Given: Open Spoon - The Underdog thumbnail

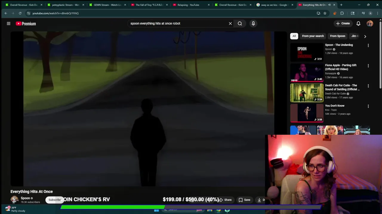Looking at the screenshot, I should [307, 52].
